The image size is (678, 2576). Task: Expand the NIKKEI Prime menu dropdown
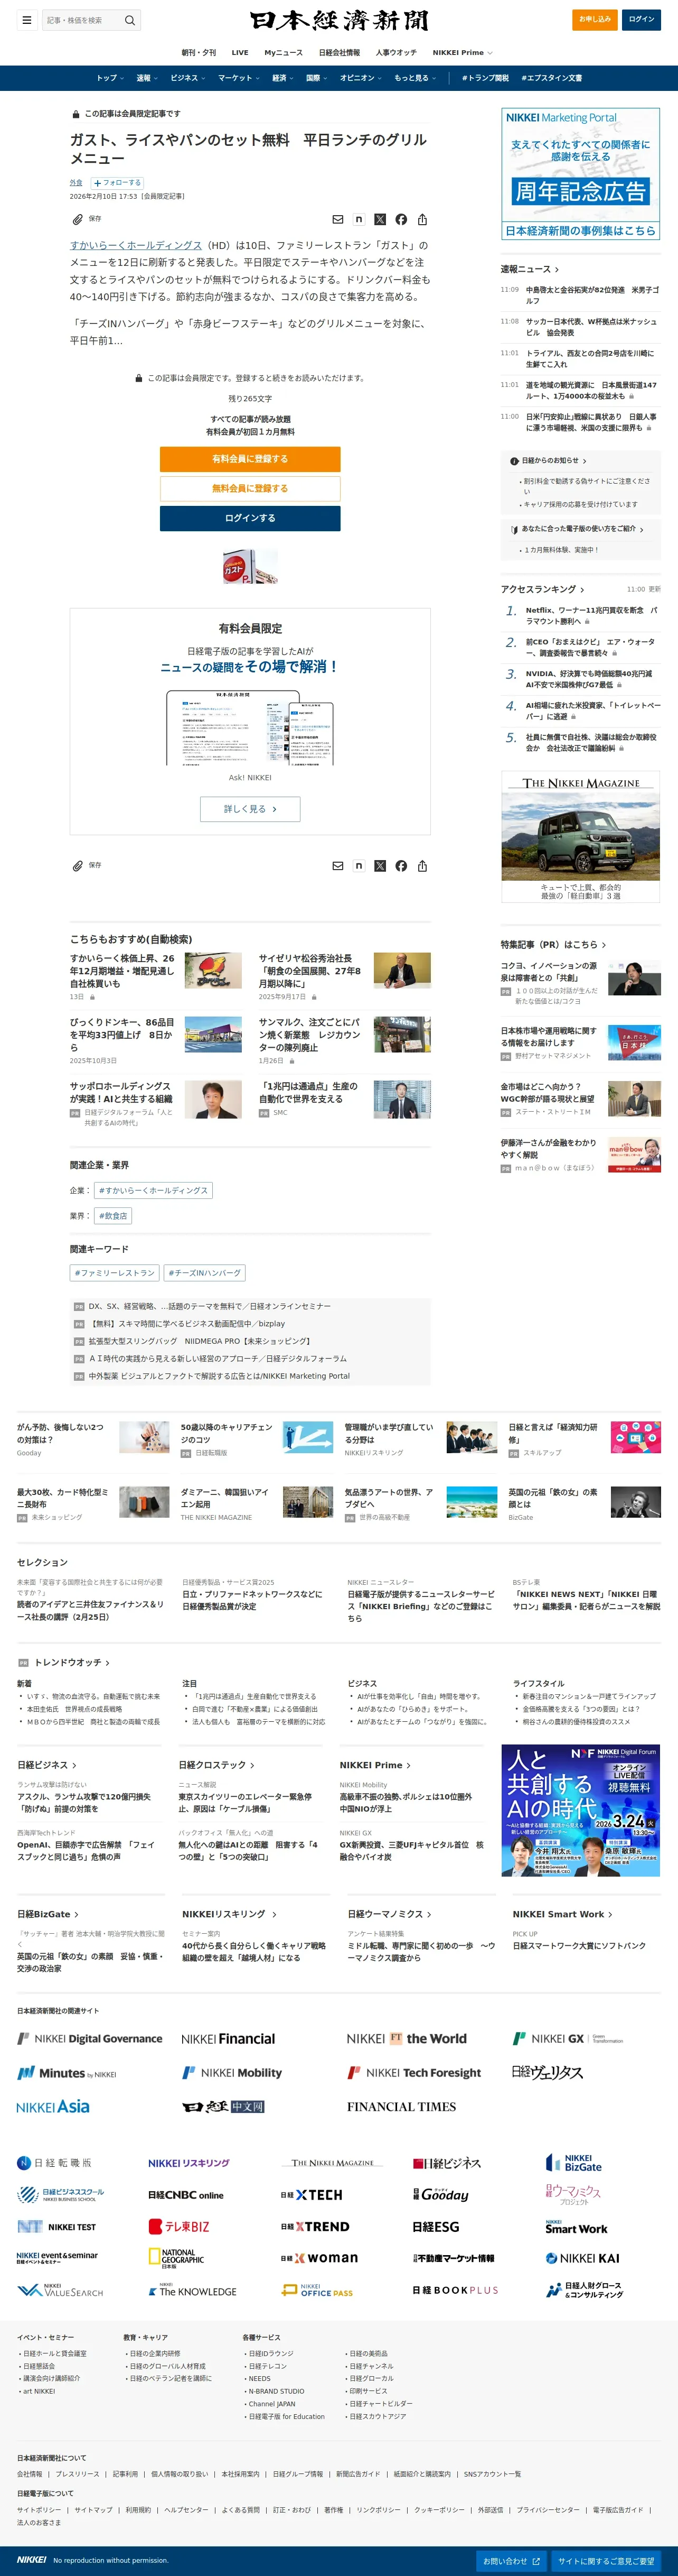462,52
